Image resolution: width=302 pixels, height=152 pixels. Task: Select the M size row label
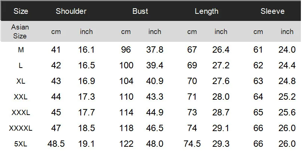pos(21,50)
